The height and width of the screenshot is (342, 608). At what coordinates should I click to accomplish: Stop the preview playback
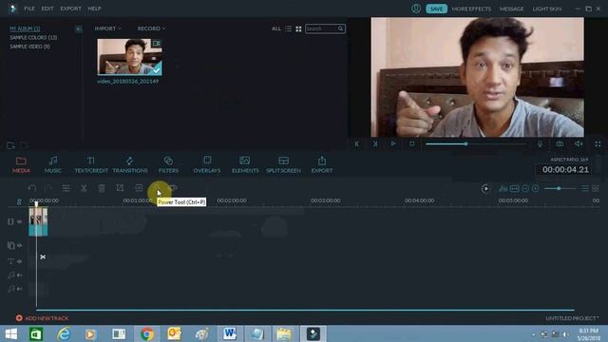point(411,143)
